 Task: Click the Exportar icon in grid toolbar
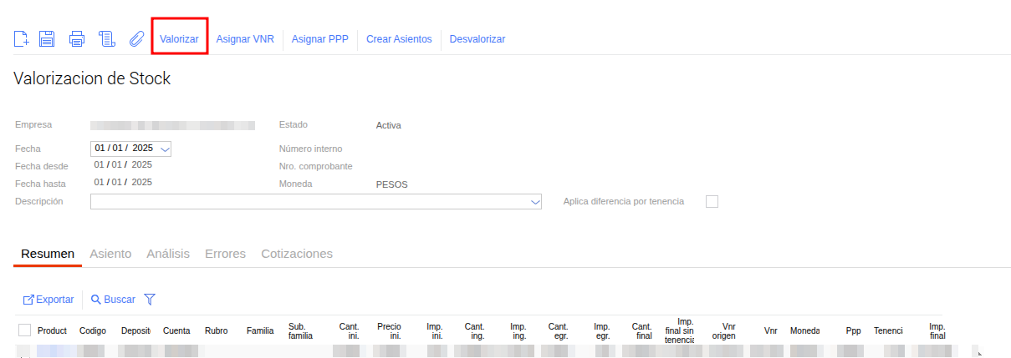click(28, 299)
